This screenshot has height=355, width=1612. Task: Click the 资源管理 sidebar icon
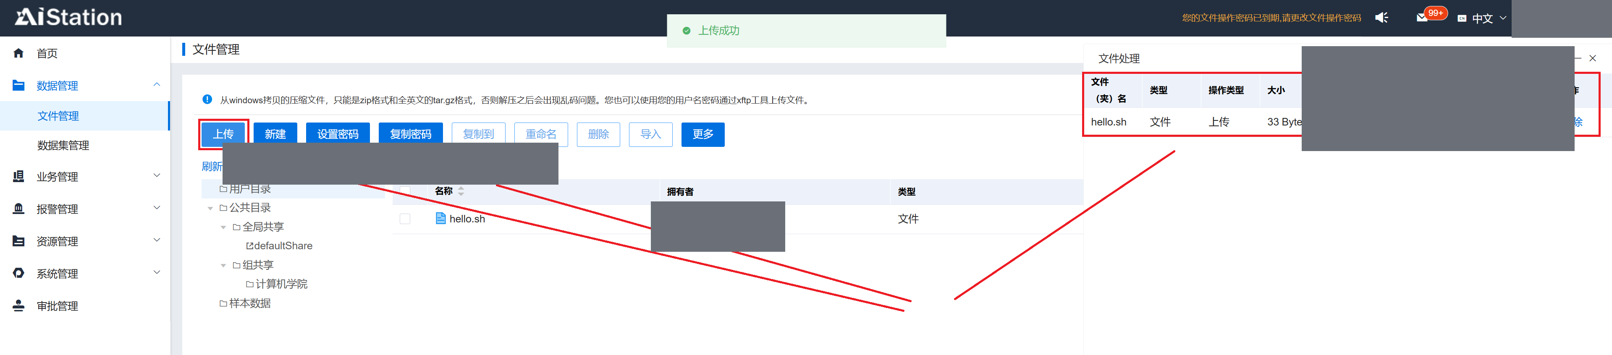(18, 241)
